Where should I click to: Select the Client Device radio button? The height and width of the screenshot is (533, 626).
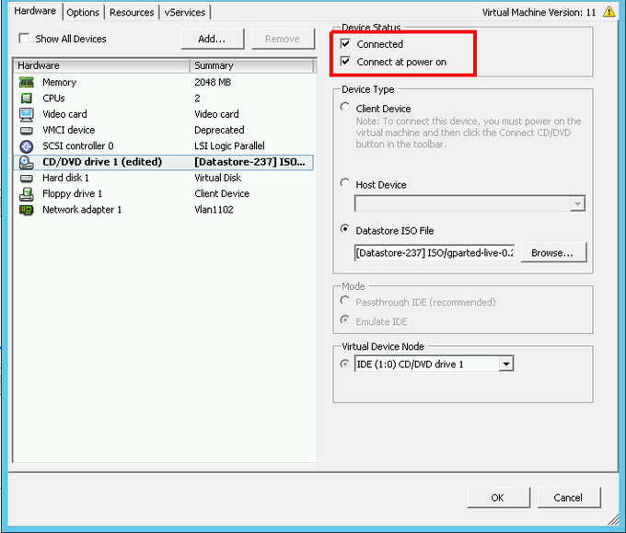pyautogui.click(x=345, y=108)
